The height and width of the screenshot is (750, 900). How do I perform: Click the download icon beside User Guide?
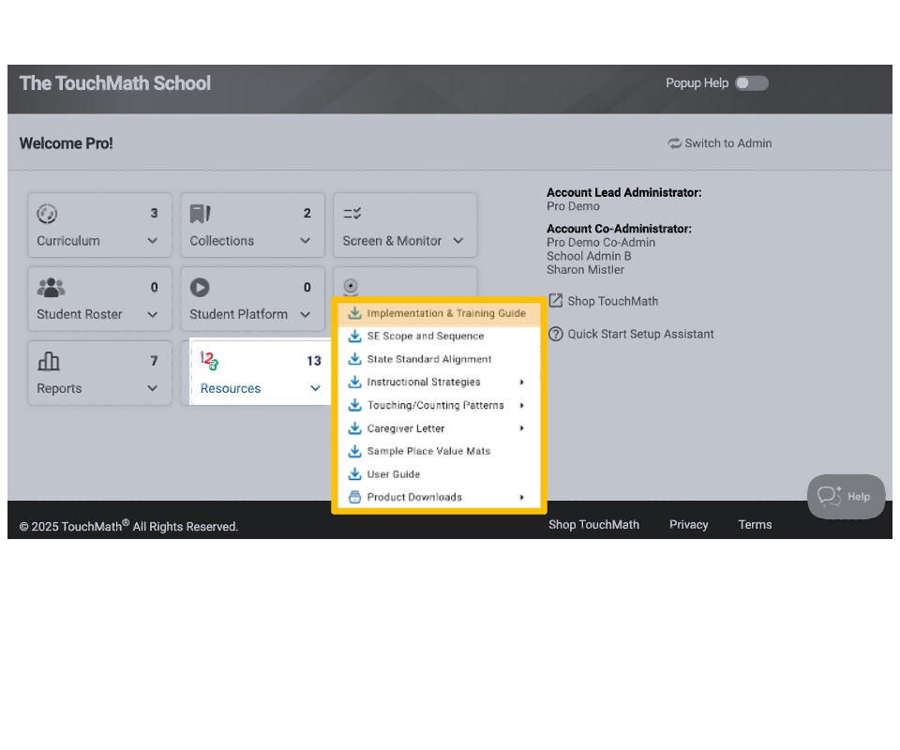point(355,474)
